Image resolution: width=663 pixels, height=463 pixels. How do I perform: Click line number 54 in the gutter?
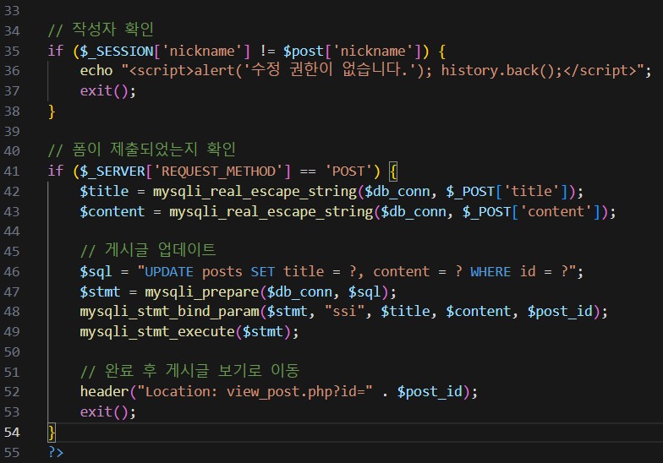pyautogui.click(x=12, y=433)
